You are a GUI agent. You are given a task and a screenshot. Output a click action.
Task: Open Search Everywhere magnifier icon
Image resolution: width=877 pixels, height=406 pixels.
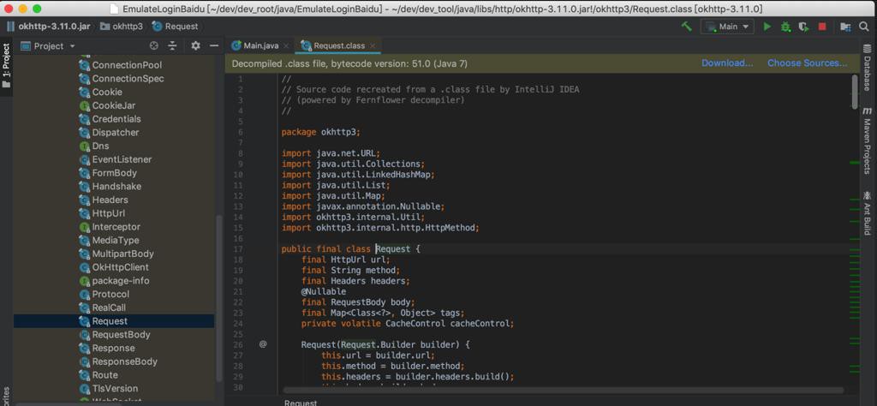(x=863, y=27)
